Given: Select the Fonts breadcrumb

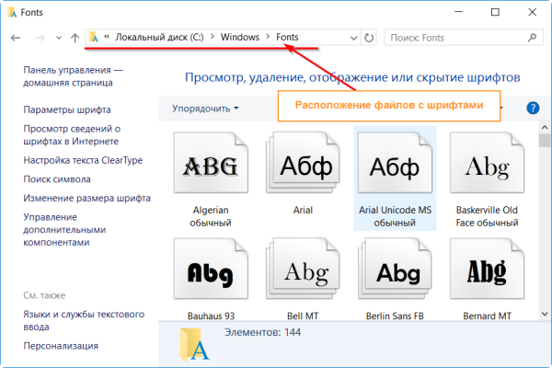Looking at the screenshot, I should click(x=287, y=37).
